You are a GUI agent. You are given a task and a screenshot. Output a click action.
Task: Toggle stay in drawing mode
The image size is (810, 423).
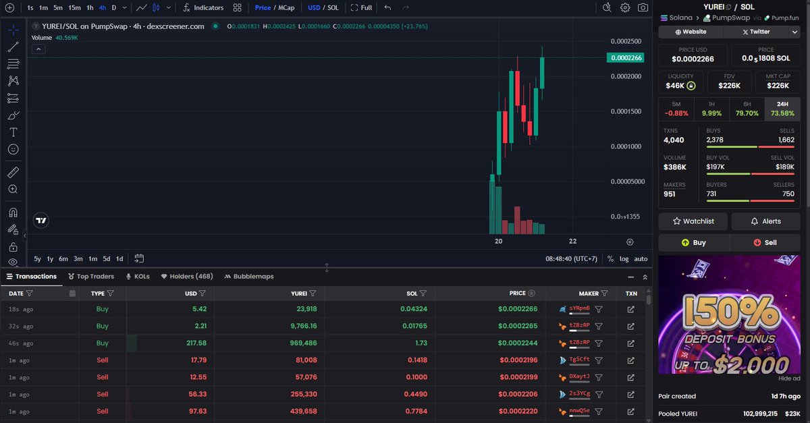[x=13, y=230]
